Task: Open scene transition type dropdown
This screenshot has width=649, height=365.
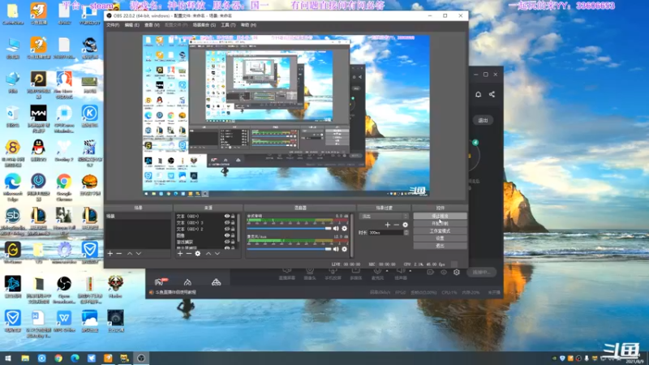Action: [x=384, y=217]
